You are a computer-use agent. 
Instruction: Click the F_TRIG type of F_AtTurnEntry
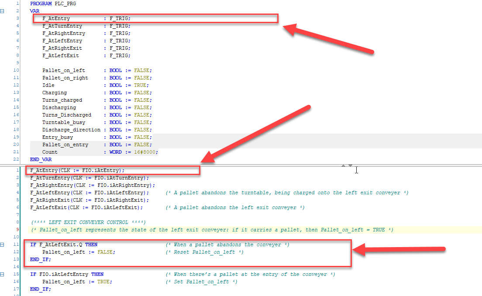coord(120,26)
